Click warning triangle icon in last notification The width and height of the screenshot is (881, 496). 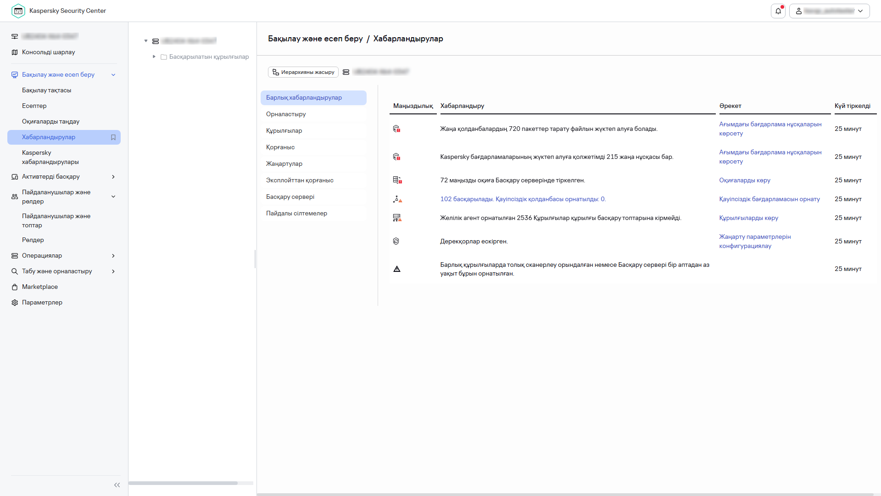tap(397, 269)
